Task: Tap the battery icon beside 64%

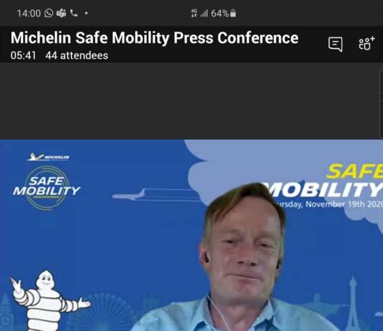Action: tap(233, 13)
